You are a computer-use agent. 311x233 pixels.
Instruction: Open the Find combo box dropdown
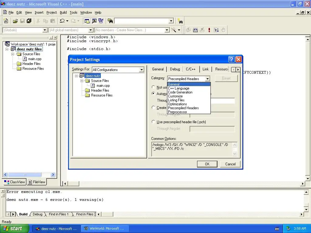coord(171,21)
